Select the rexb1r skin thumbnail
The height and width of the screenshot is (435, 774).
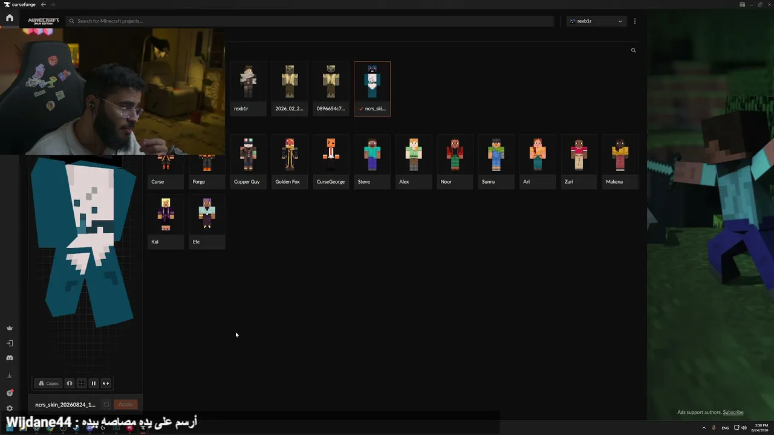pyautogui.click(x=248, y=89)
